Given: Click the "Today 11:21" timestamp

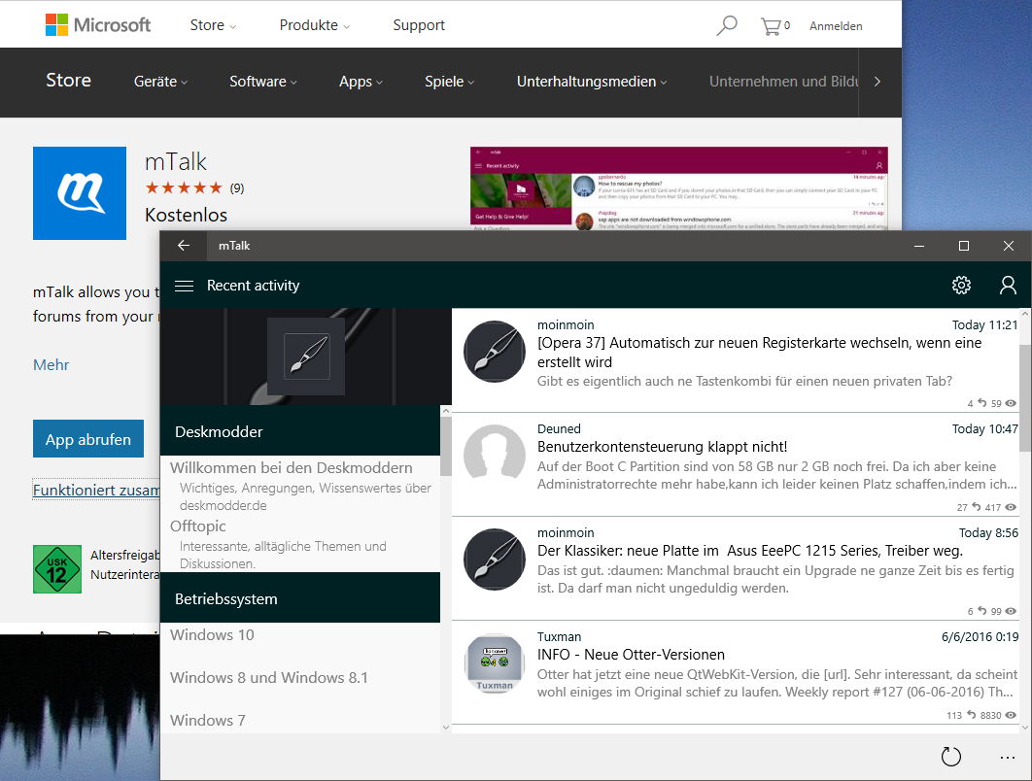Looking at the screenshot, I should (x=984, y=325).
